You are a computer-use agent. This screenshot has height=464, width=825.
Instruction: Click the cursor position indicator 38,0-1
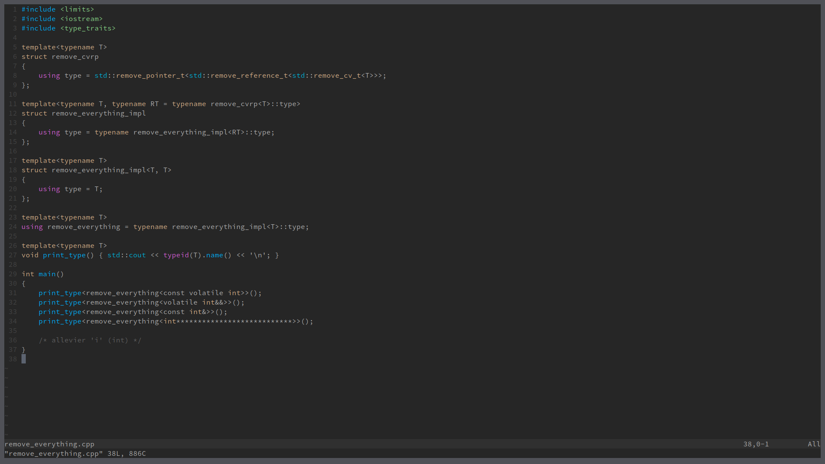(756, 444)
